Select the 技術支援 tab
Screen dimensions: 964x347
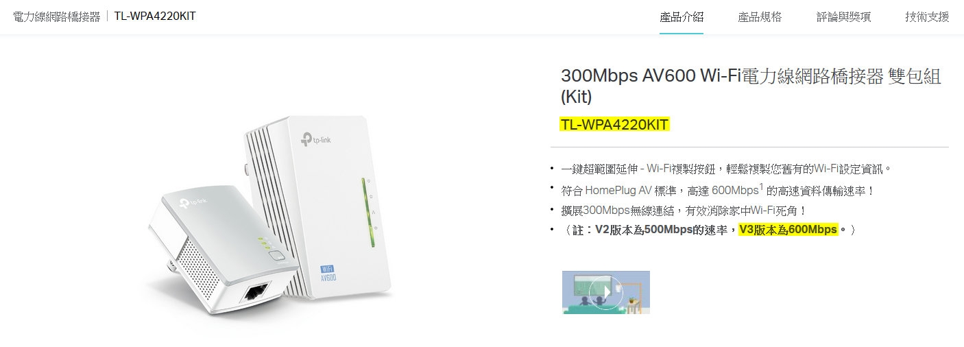click(x=927, y=17)
